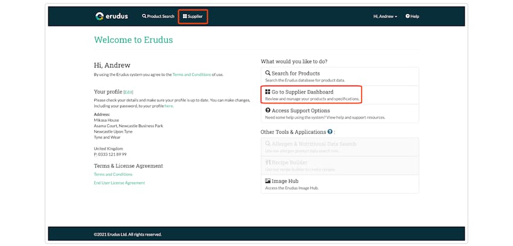Click the grid icon beside Supplier

(185, 16)
